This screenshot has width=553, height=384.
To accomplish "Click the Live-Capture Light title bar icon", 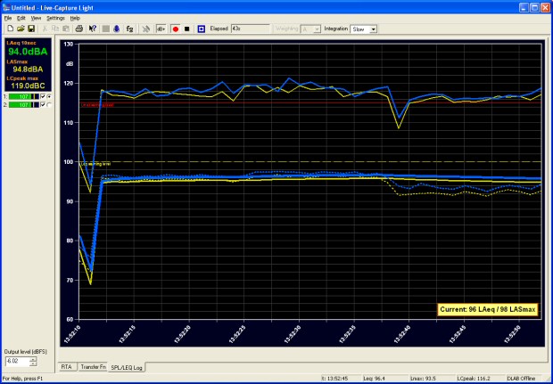I will click(5, 7).
